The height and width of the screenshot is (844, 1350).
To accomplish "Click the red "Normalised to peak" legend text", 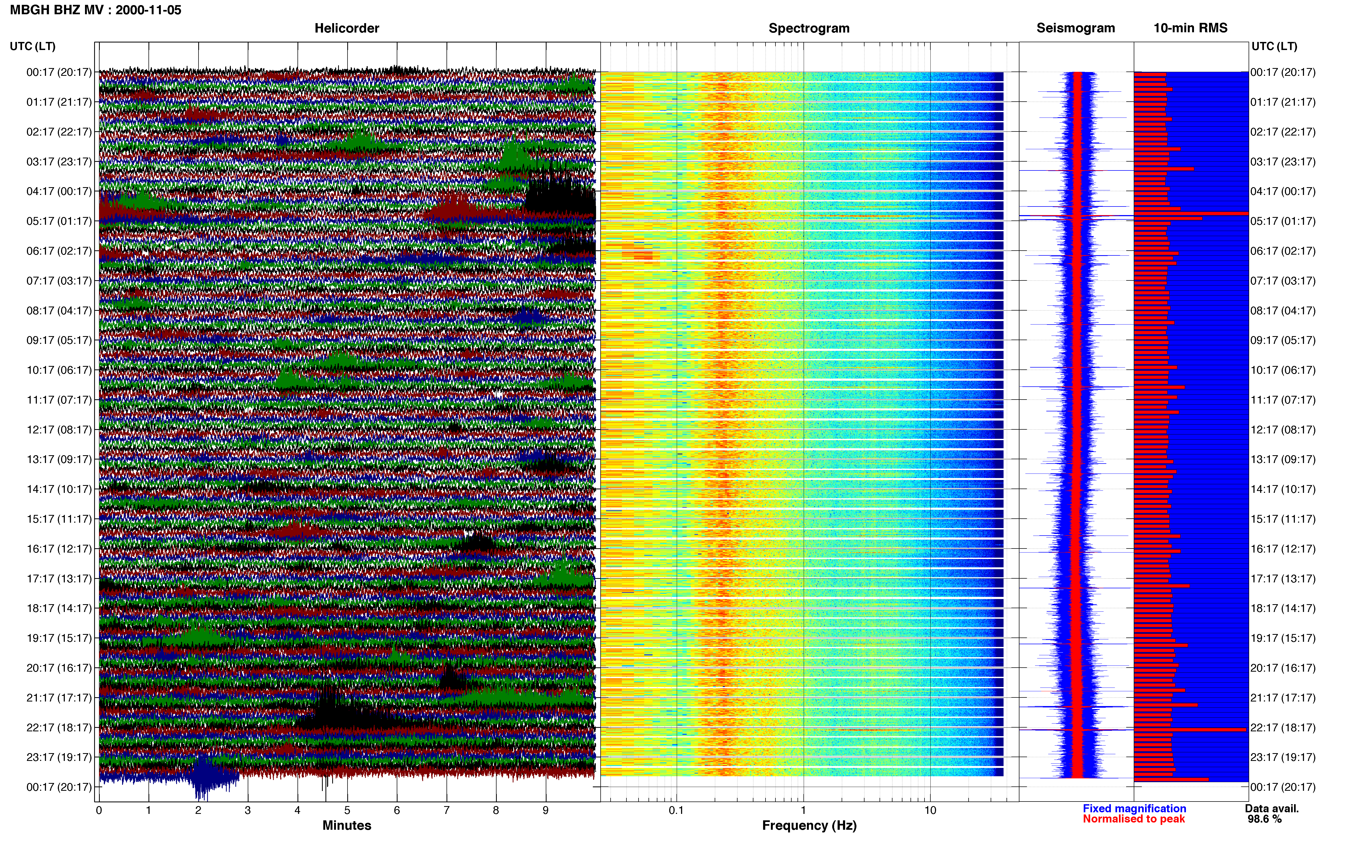I will click(x=1133, y=820).
